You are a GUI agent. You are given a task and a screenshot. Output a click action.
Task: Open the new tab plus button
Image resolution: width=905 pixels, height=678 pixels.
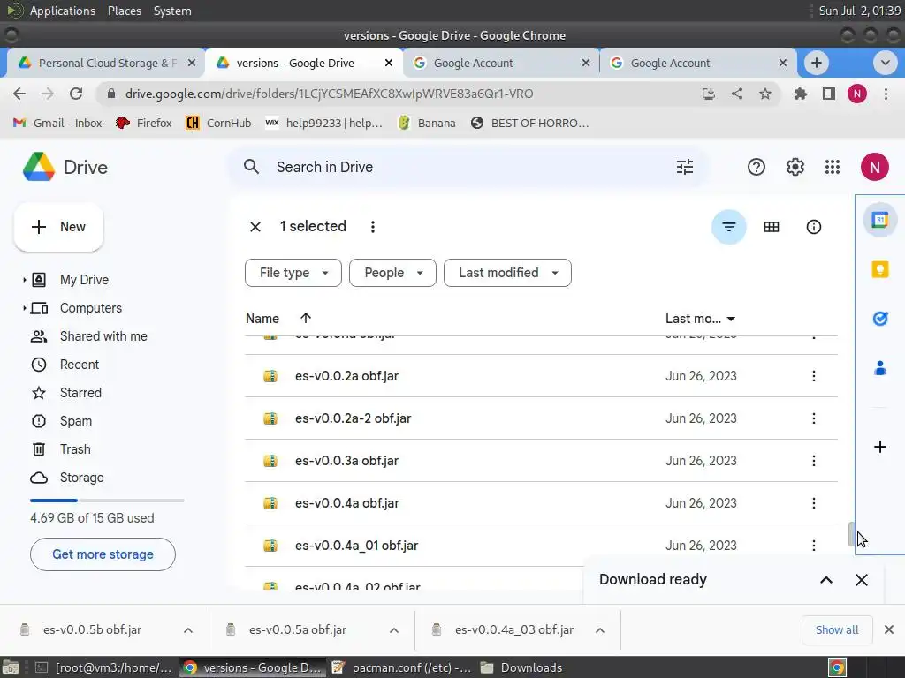[816, 63]
